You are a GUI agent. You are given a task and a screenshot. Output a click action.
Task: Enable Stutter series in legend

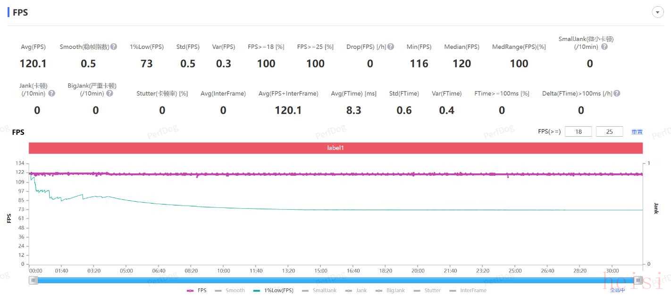pos(427,290)
